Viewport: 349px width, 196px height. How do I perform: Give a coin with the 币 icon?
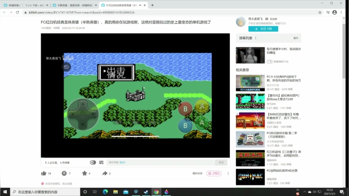coord(64,173)
